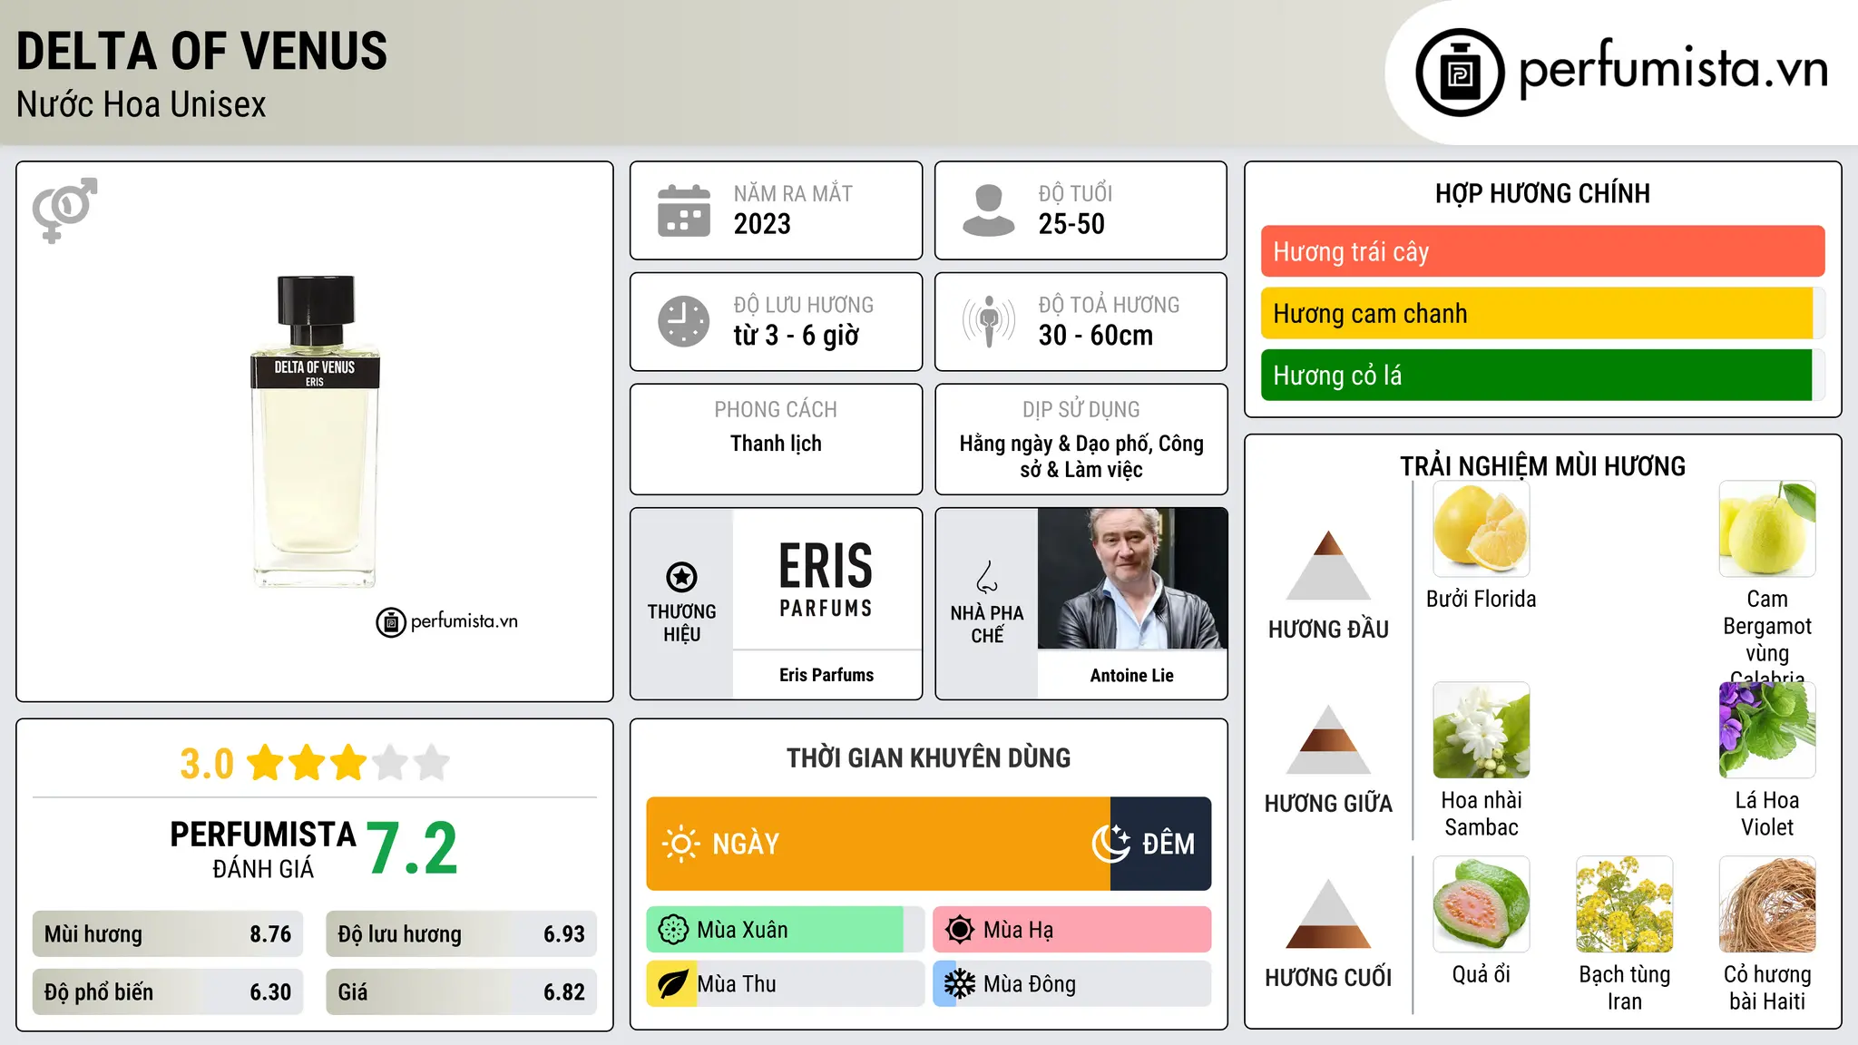Click the small perfumista.vn watermark logo under bottle
This screenshot has width=1858, height=1045.
(x=446, y=622)
